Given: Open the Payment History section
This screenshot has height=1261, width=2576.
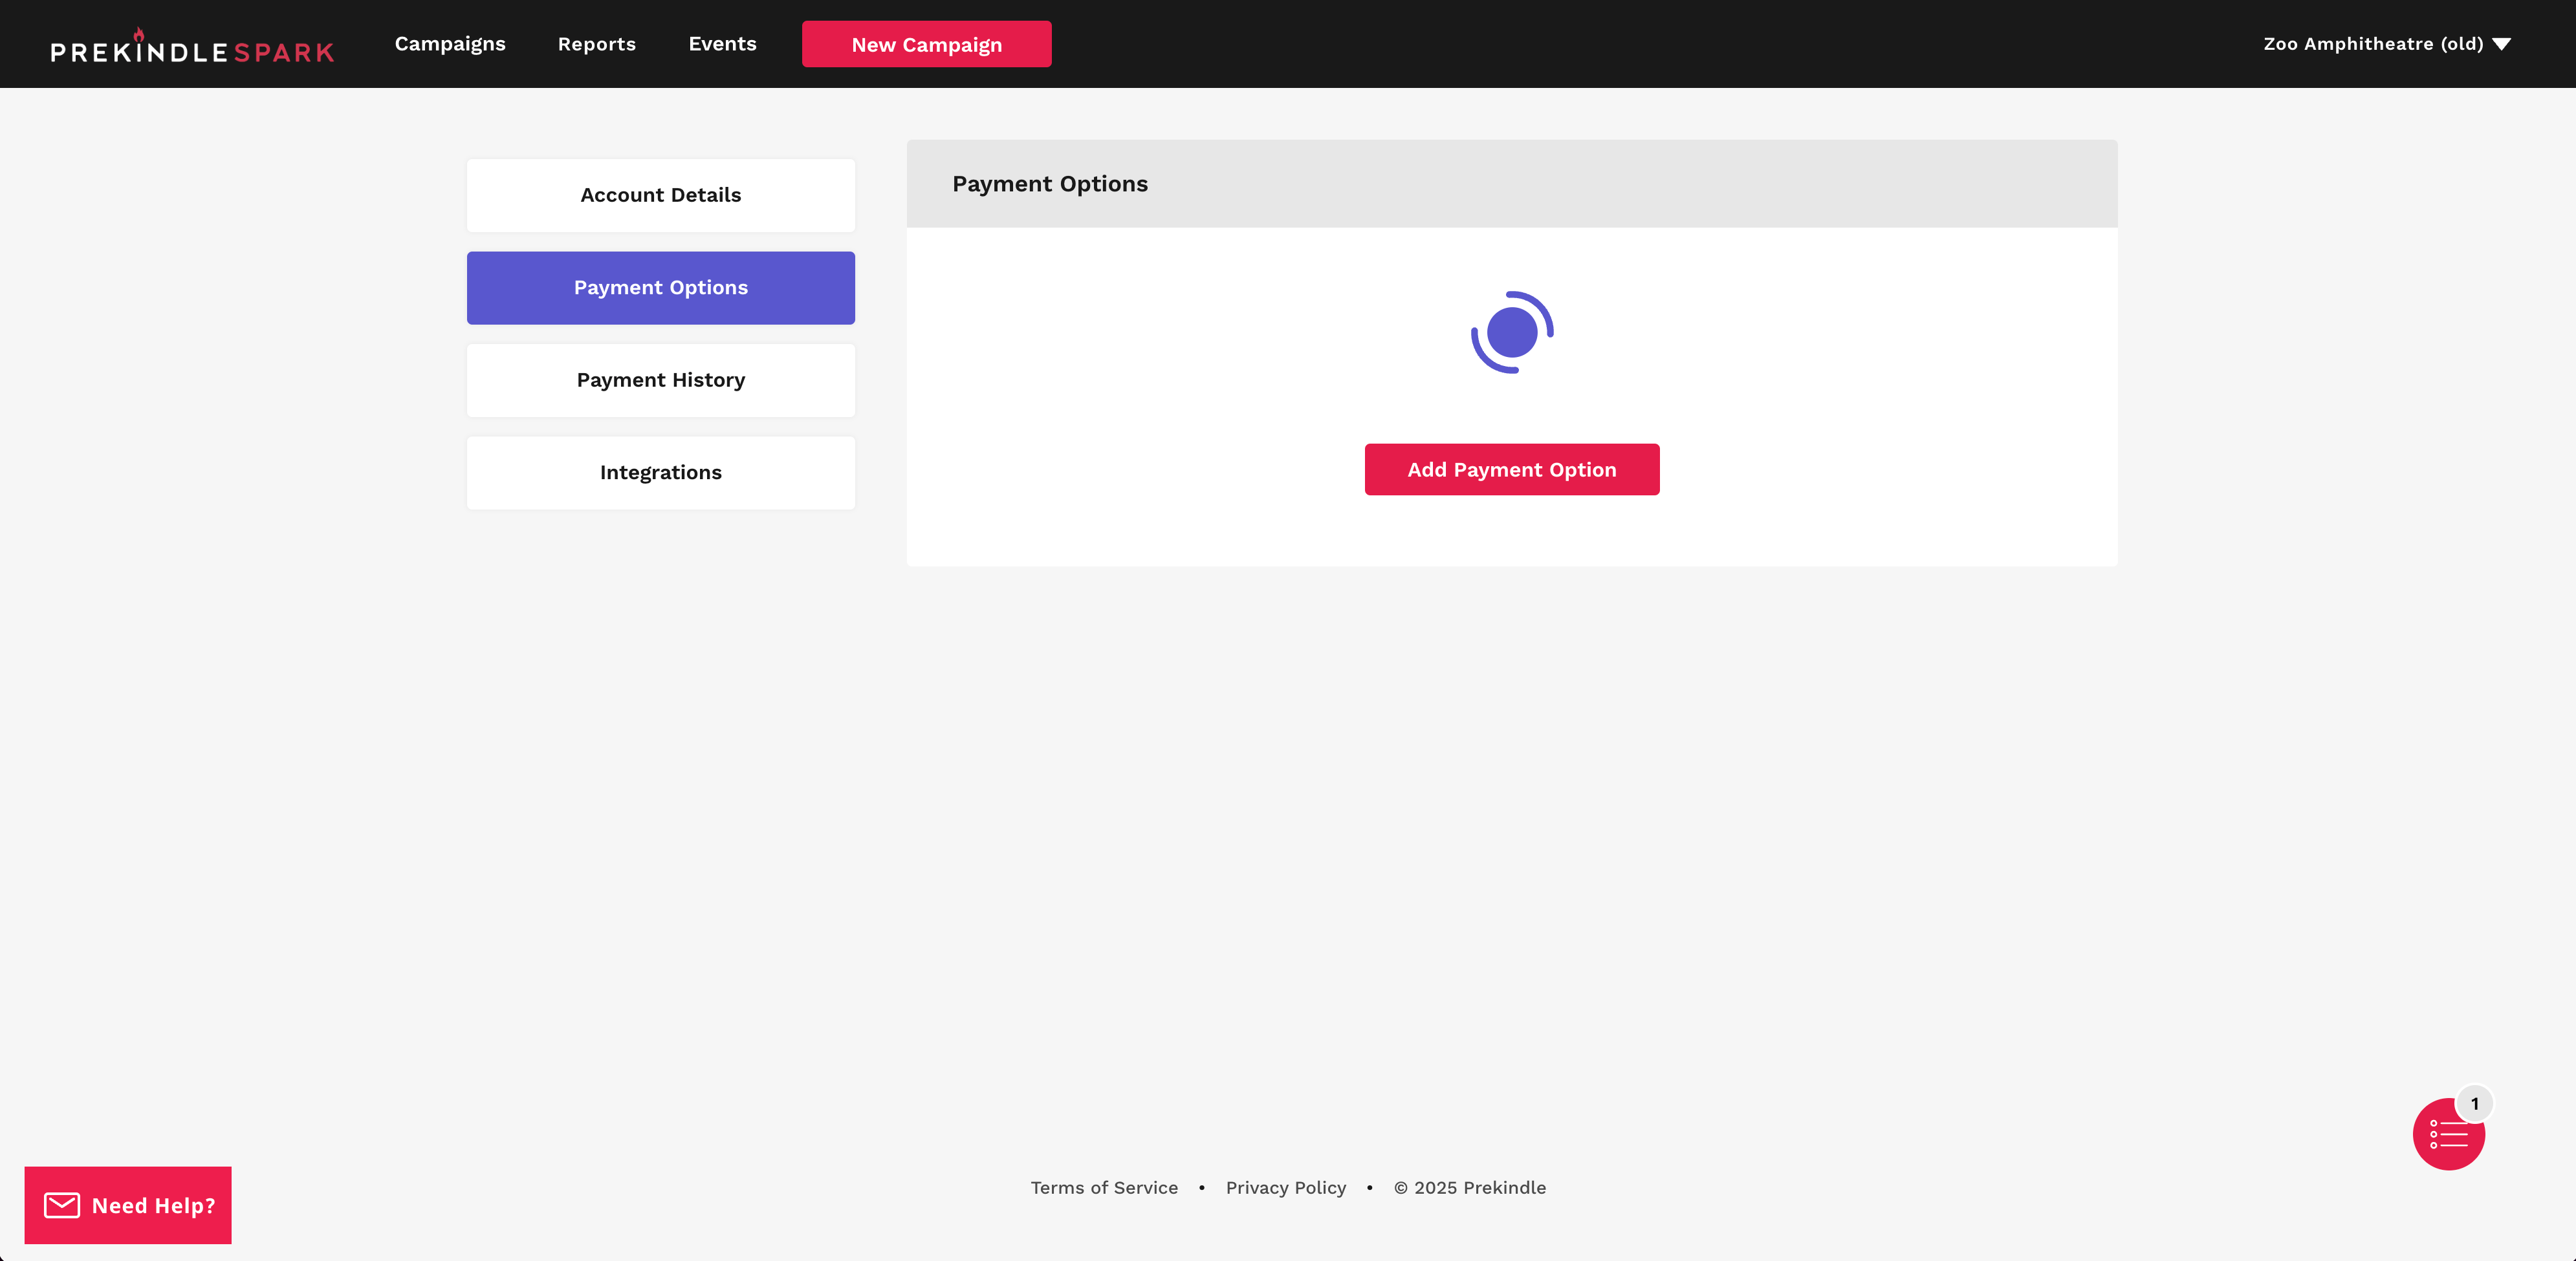Looking at the screenshot, I should tap(660, 380).
